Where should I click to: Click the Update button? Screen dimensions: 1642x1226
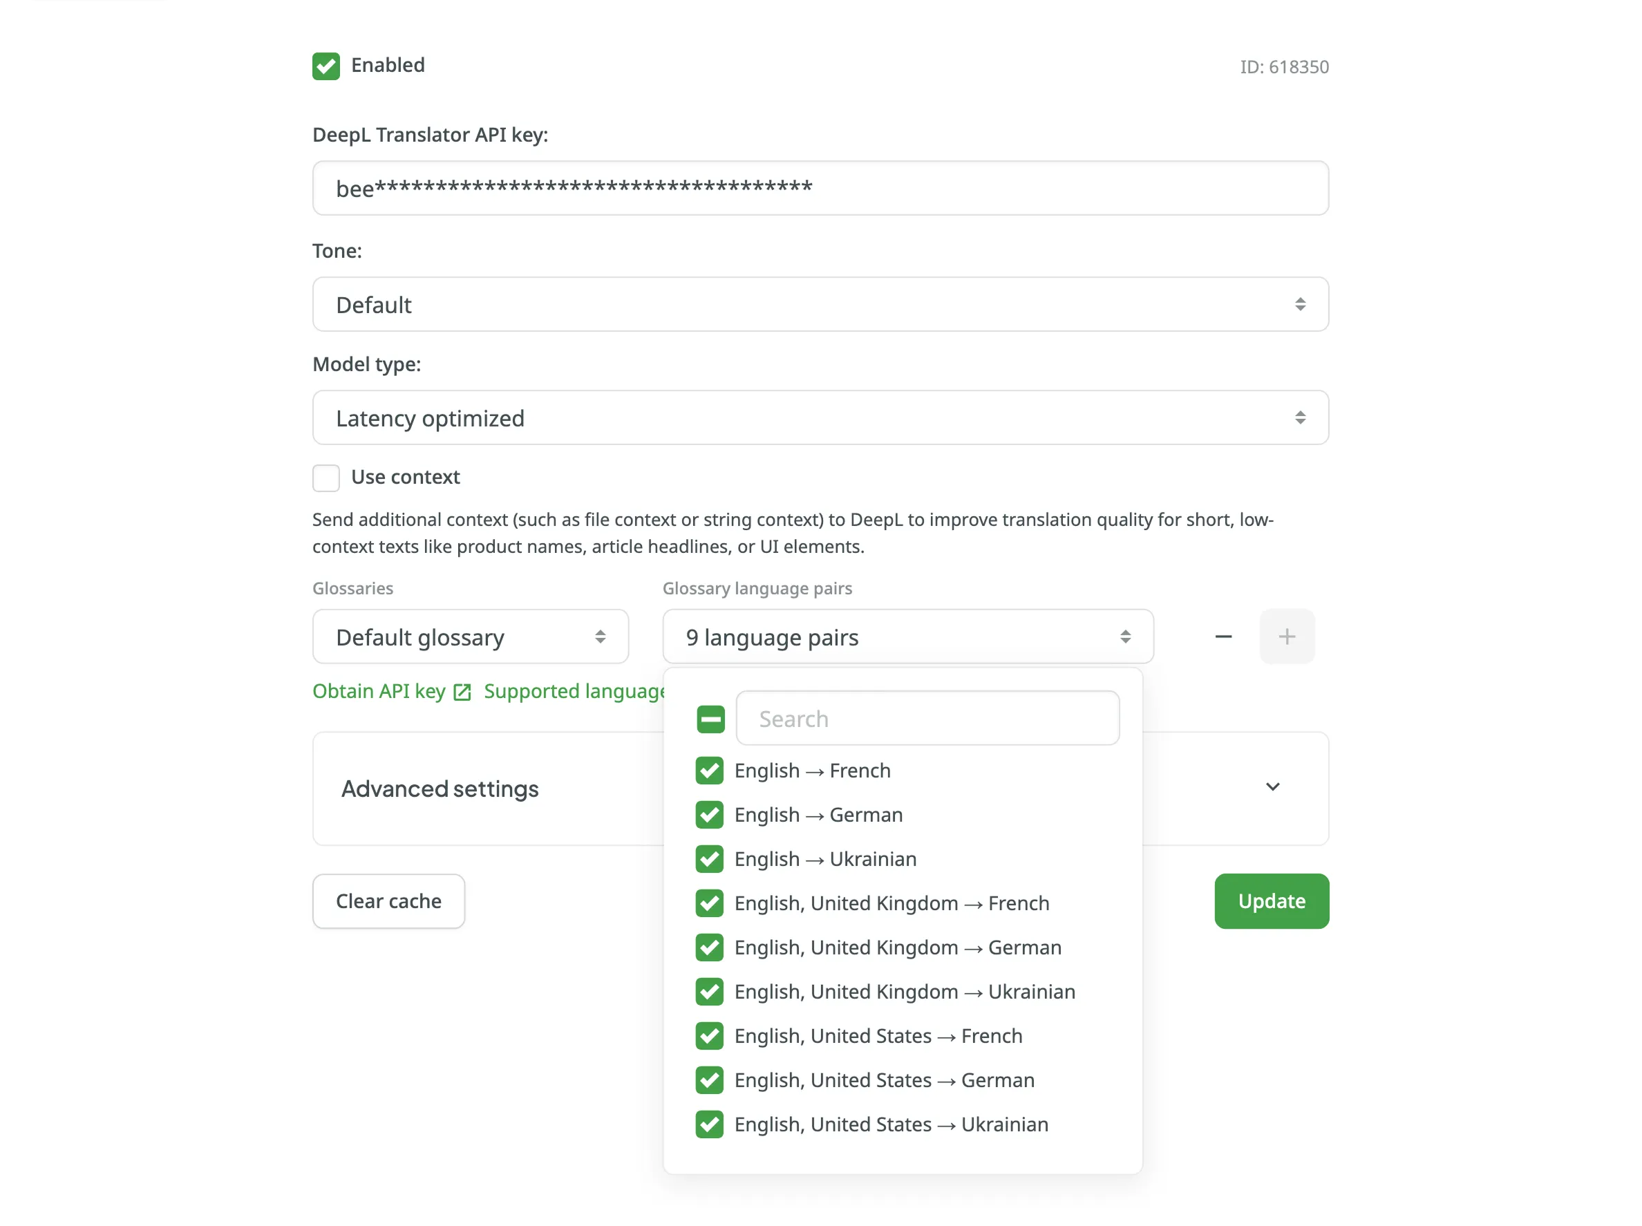[x=1271, y=901]
